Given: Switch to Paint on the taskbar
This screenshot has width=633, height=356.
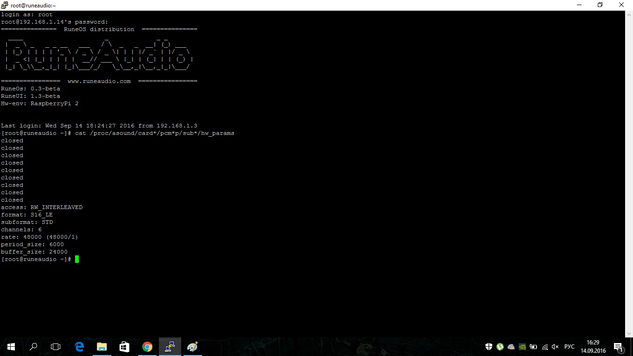Looking at the screenshot, I should (x=192, y=347).
